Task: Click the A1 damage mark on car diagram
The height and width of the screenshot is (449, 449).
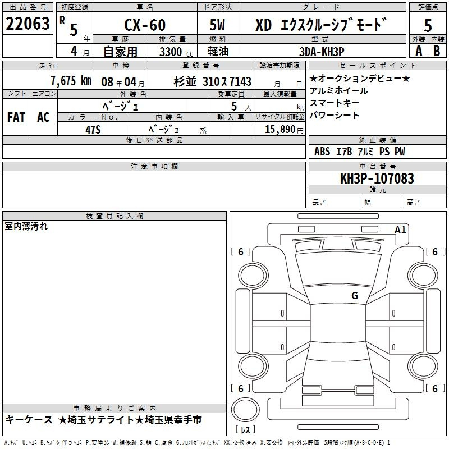Action: click(x=400, y=230)
